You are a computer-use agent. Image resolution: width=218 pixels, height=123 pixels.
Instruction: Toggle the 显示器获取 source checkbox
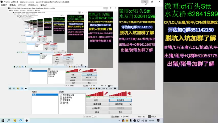click(x=61, y=98)
